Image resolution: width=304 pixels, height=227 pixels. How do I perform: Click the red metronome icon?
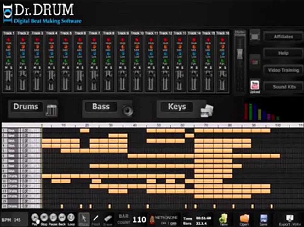(152, 220)
